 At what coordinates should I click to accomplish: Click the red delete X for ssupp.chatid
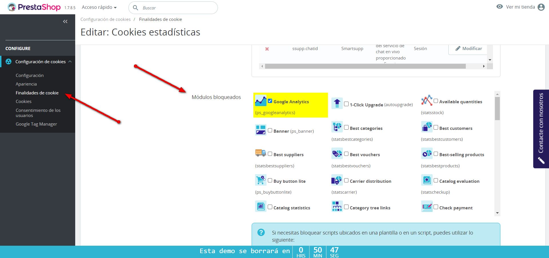[267, 49]
